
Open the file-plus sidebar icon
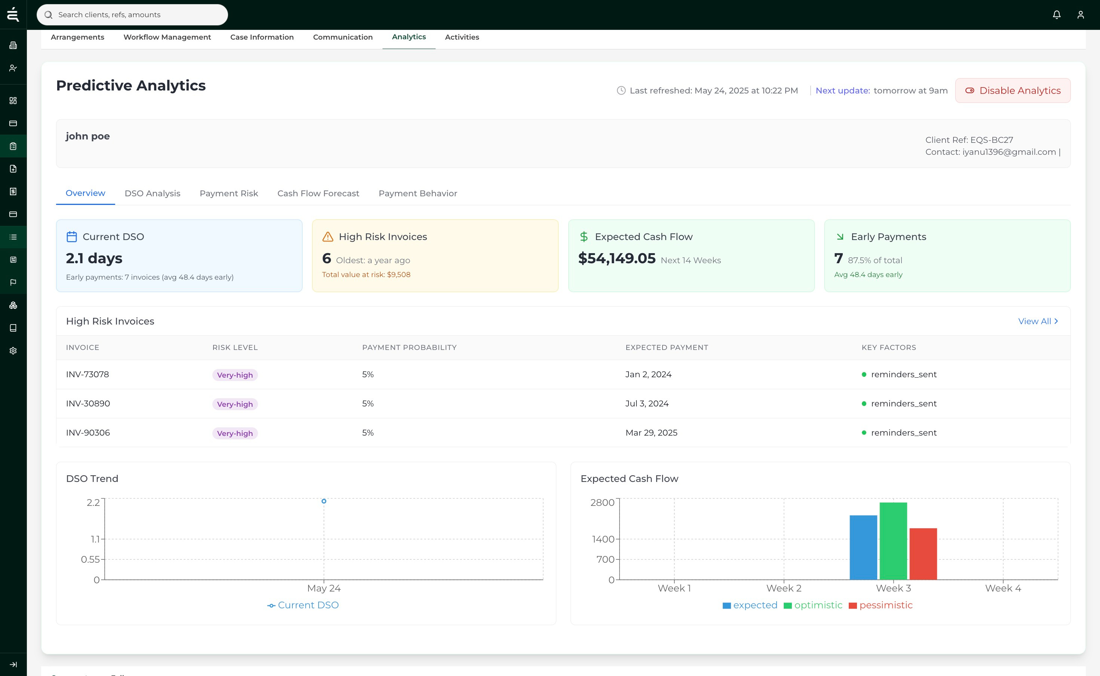(x=13, y=169)
